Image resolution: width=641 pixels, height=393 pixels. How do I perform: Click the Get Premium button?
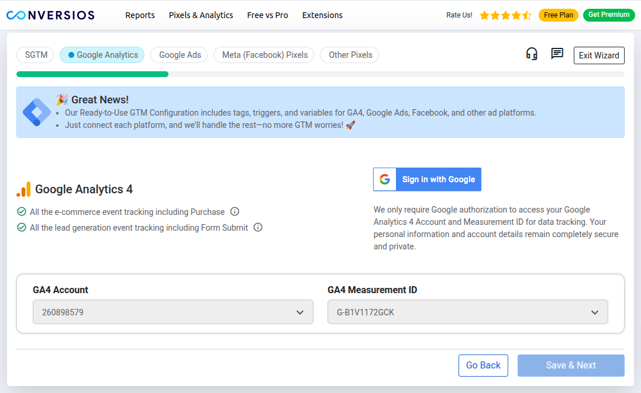(609, 15)
